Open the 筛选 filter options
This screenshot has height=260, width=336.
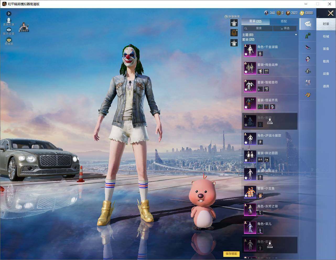(285, 28)
